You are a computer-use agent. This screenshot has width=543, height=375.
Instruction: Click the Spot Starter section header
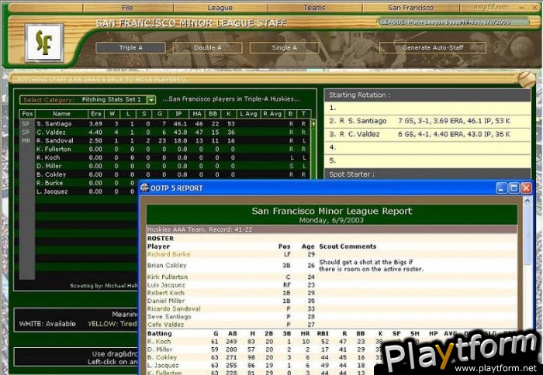[x=427, y=174]
